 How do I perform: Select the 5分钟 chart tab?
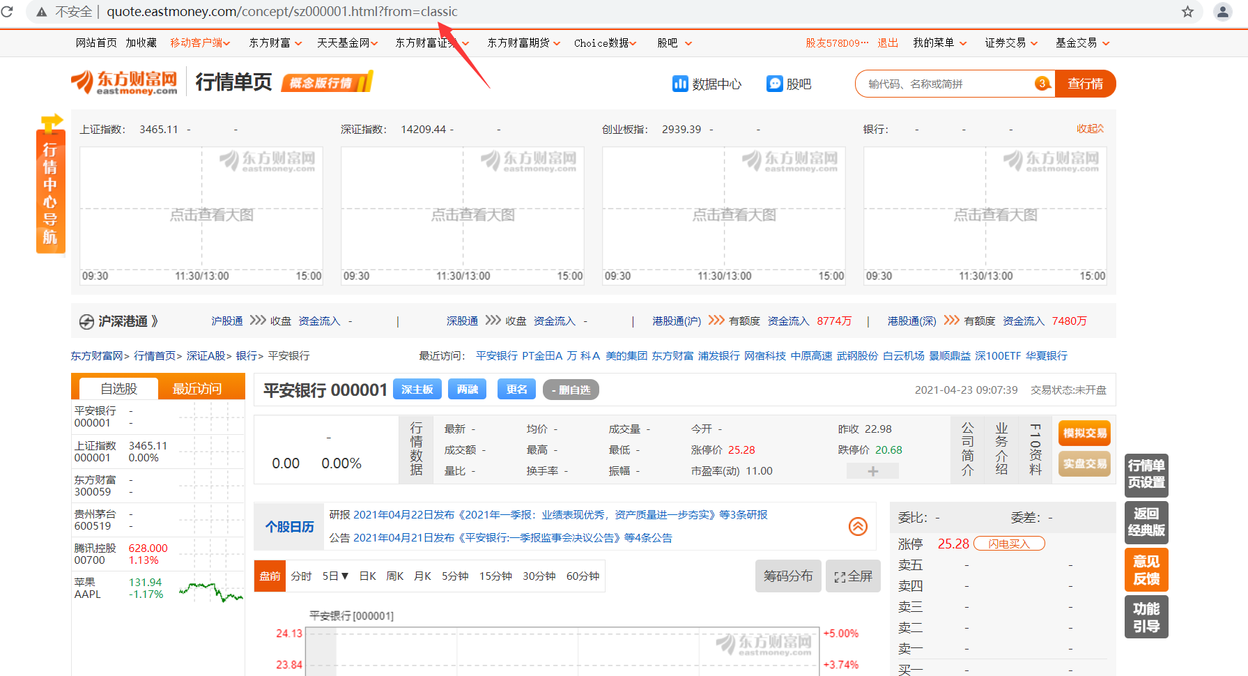coord(455,576)
